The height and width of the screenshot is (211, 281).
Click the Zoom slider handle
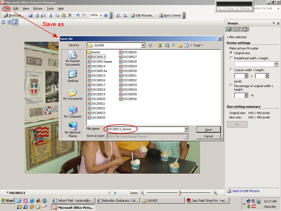(x=179, y=193)
